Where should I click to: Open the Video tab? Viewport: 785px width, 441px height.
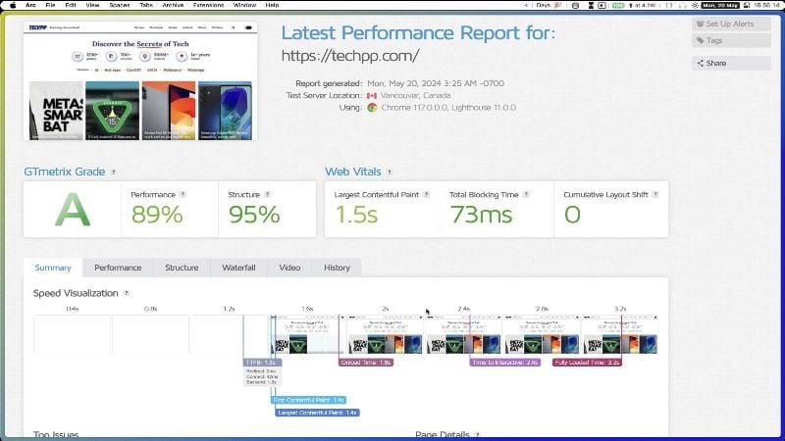click(x=289, y=268)
